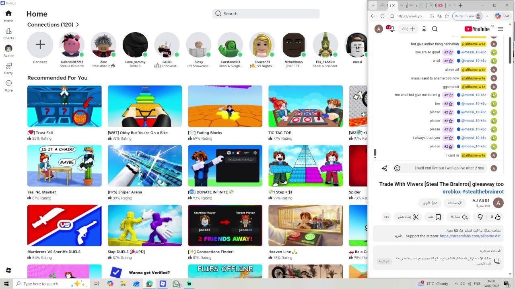Switch to the WhatsApp browser tab
Viewport: 515px width, 289px height.
[421, 5]
